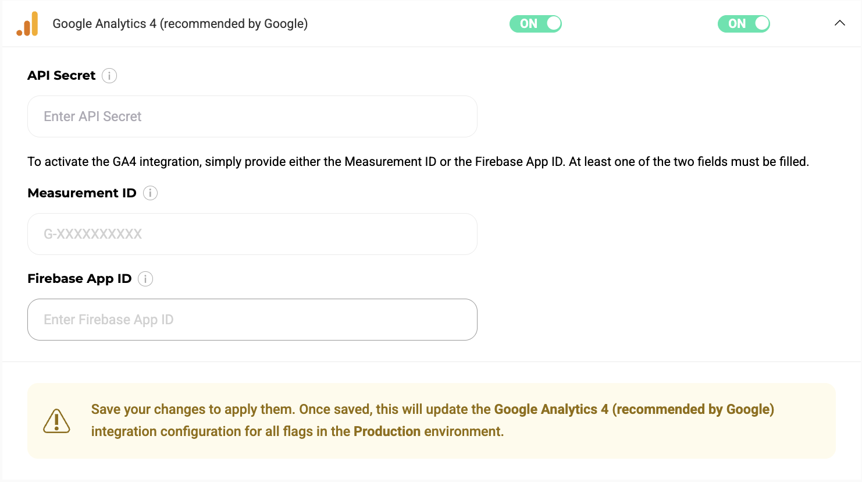The height and width of the screenshot is (482, 862).
Task: Turn off the left ON toggle
Action: (535, 24)
